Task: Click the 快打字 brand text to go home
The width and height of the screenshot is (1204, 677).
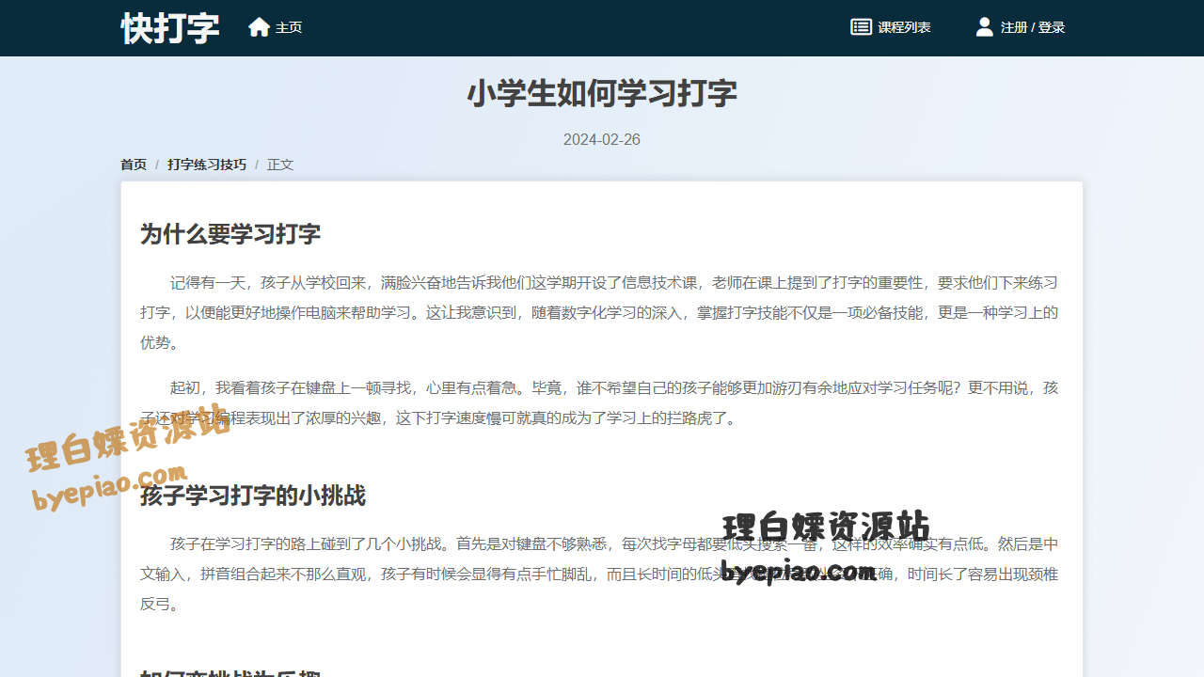Action: pyautogui.click(x=170, y=27)
